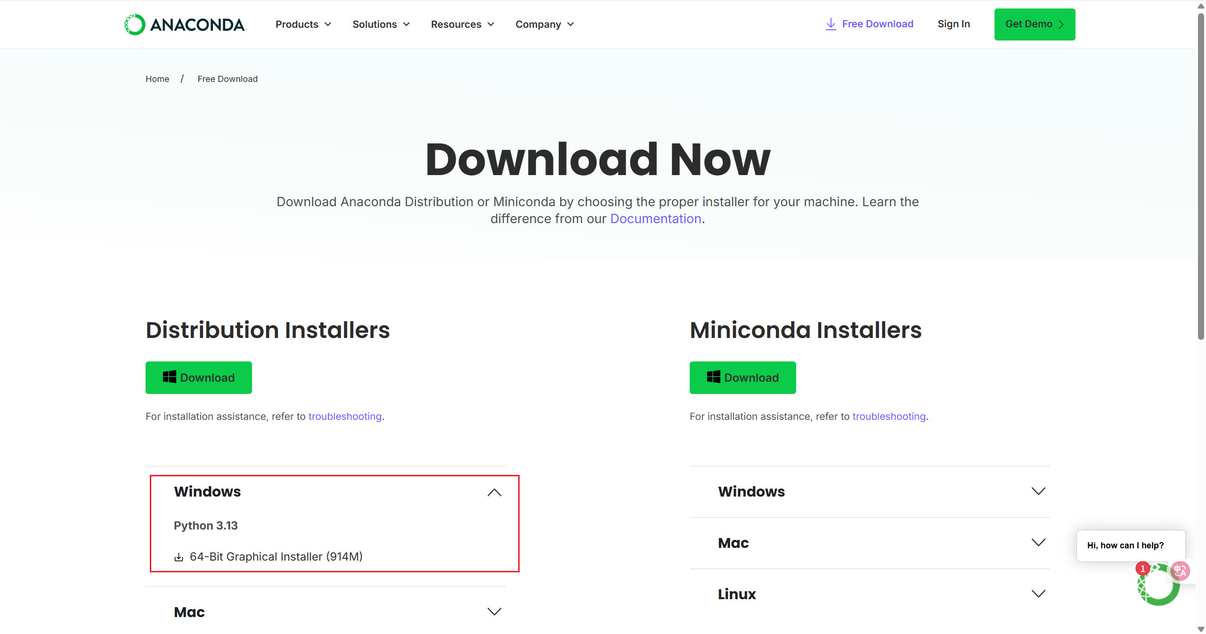Click Sign In

(953, 24)
